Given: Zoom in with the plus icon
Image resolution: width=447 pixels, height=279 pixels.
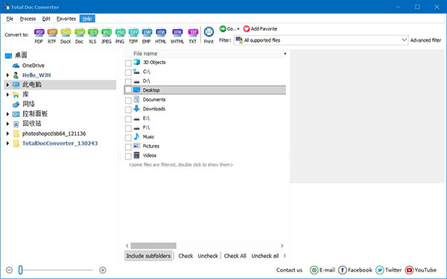Looking at the screenshot, I should (103, 270).
